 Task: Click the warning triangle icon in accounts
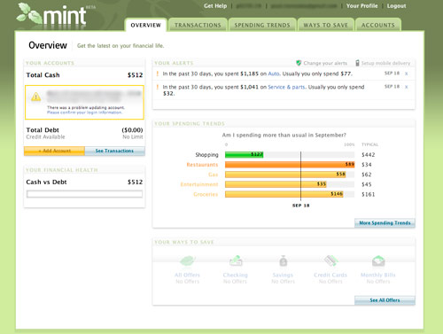(35, 97)
